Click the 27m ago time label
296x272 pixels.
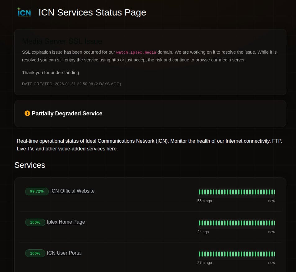coord(204,263)
